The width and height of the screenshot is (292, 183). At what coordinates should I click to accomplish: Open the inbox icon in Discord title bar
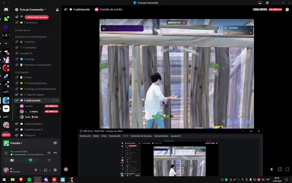[260, 3]
